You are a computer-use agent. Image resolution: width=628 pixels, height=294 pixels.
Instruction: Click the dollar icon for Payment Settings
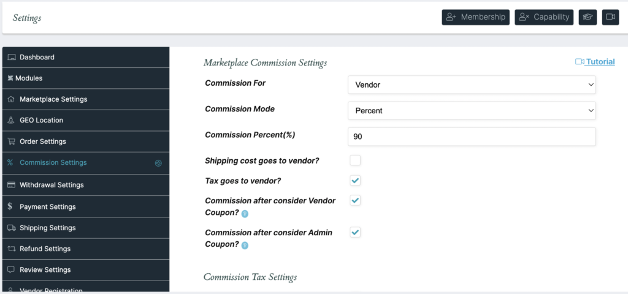click(x=10, y=206)
